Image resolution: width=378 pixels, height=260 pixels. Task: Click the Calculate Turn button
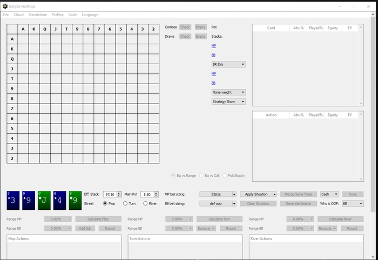(x=219, y=219)
